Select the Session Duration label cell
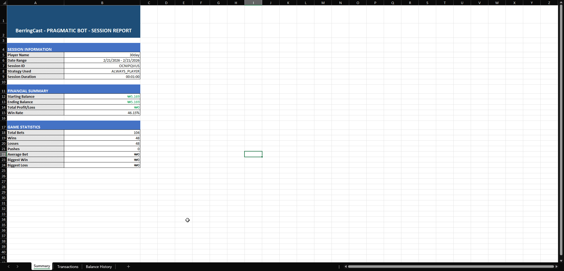The image size is (564, 271). pyautogui.click(x=36, y=77)
